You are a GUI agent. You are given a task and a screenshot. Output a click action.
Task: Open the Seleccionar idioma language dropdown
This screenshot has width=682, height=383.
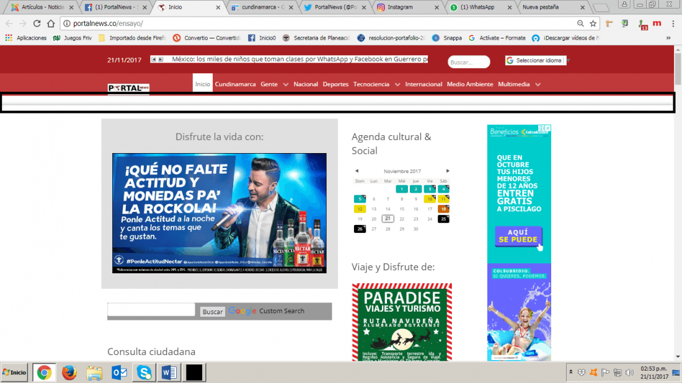coord(536,61)
